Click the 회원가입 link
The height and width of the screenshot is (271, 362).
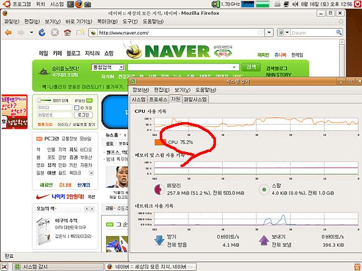(x=45, y=125)
